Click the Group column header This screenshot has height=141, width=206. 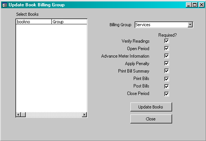click(x=69, y=22)
